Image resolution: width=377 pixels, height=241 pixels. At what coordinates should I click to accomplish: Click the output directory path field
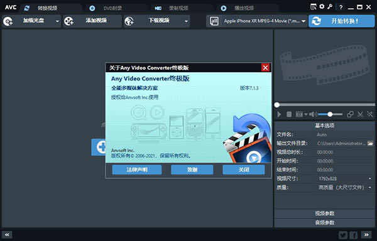click(341, 143)
